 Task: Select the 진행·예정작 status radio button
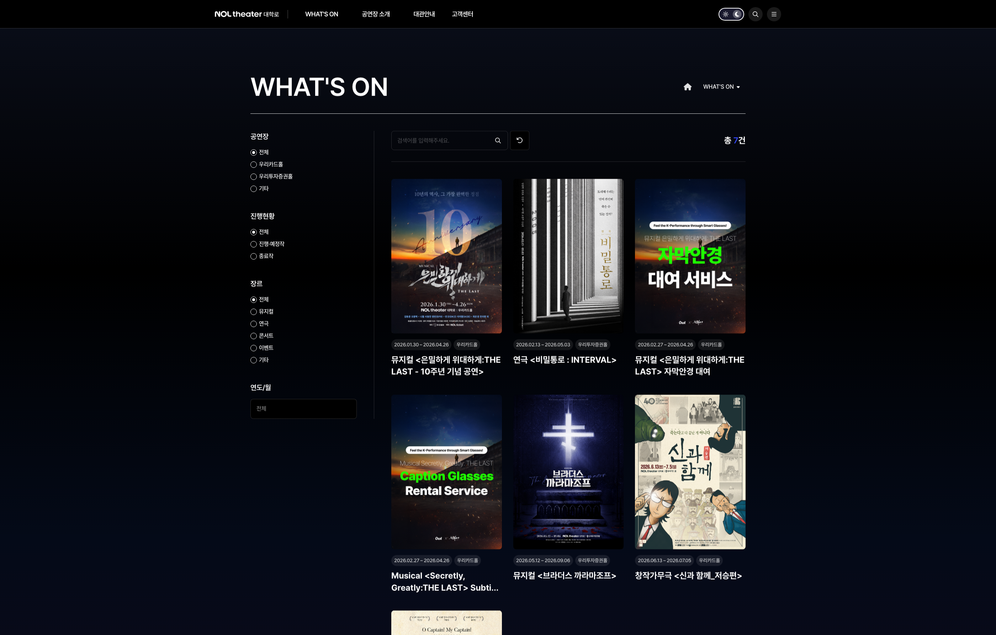click(254, 244)
